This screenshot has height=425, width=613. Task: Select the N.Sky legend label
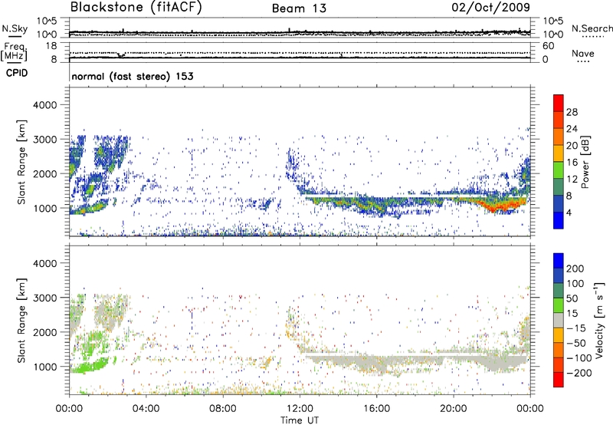(15, 28)
